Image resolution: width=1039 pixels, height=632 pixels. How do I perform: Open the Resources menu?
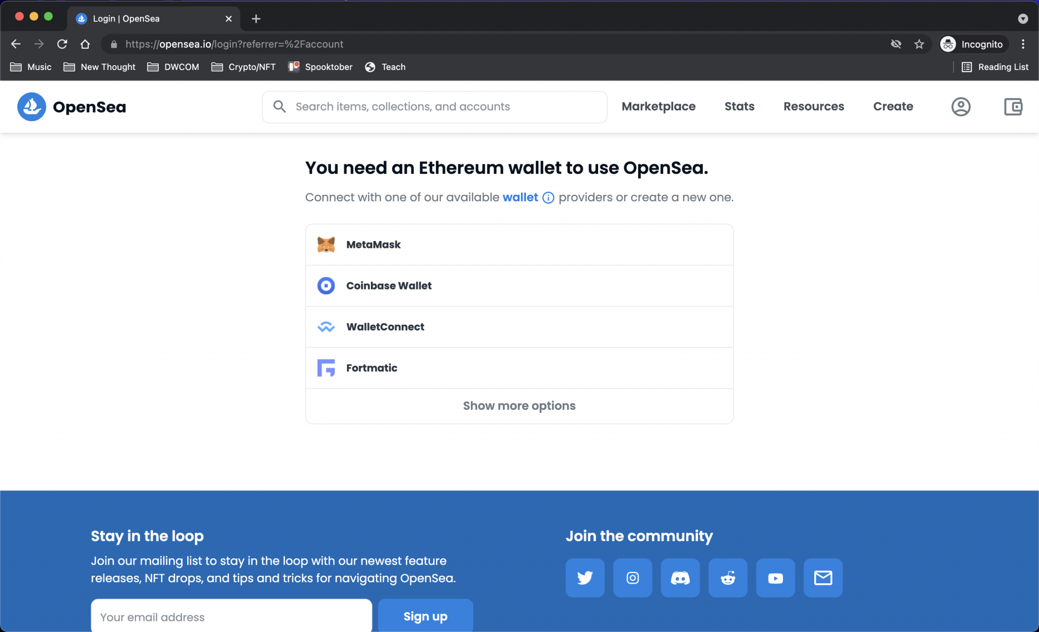pyautogui.click(x=814, y=107)
